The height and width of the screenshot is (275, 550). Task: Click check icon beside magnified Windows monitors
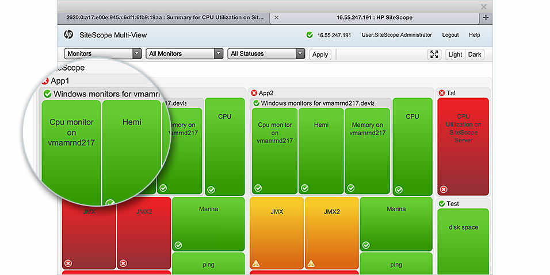coord(47,94)
